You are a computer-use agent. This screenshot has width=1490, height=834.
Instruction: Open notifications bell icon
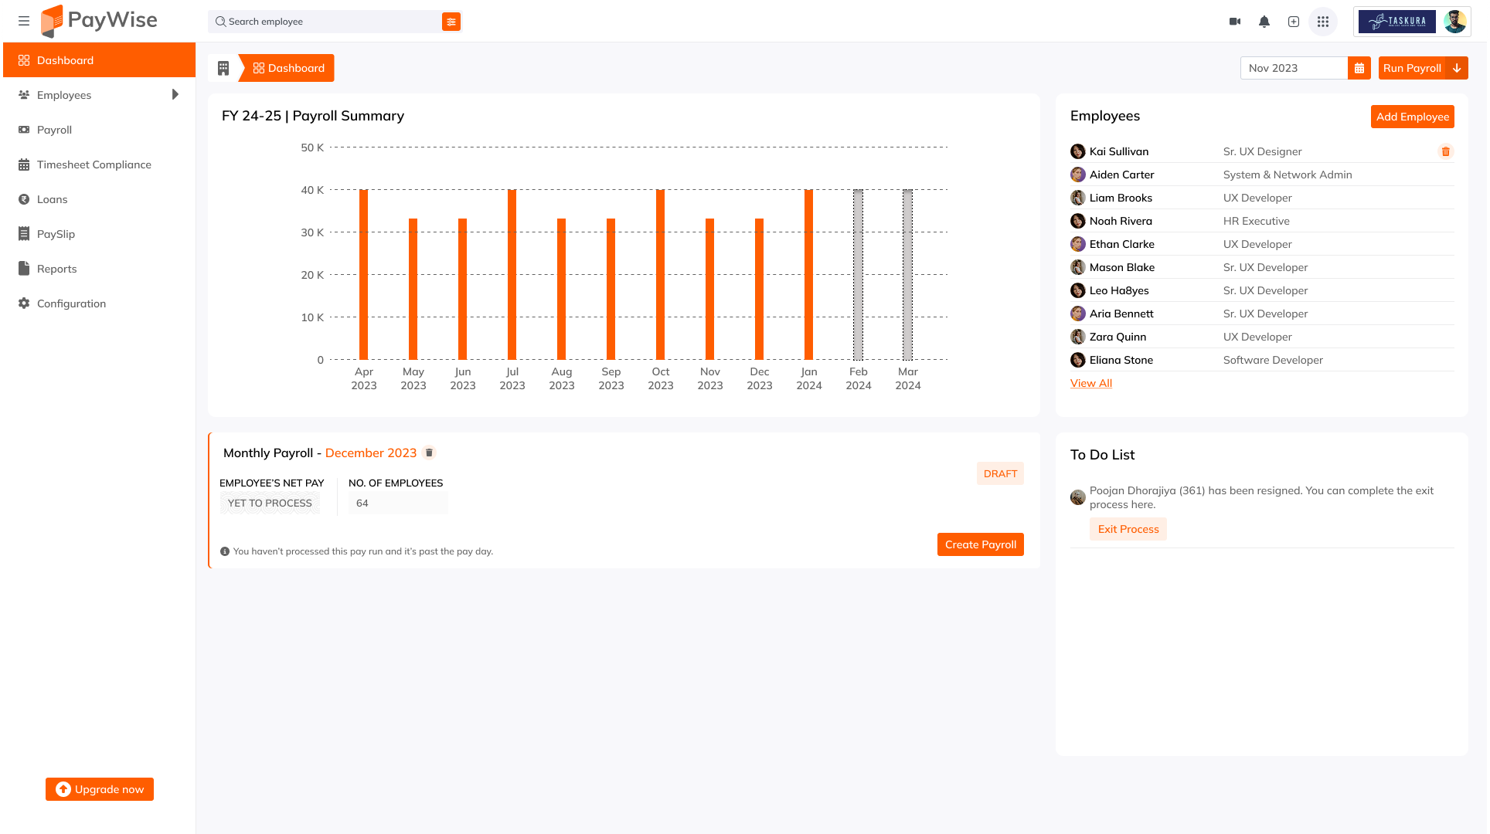point(1264,22)
